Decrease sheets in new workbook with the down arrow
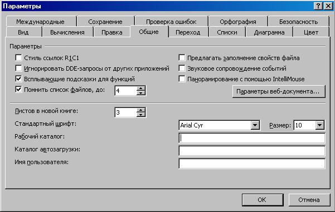The height and width of the screenshot is (212, 335). coord(141,115)
